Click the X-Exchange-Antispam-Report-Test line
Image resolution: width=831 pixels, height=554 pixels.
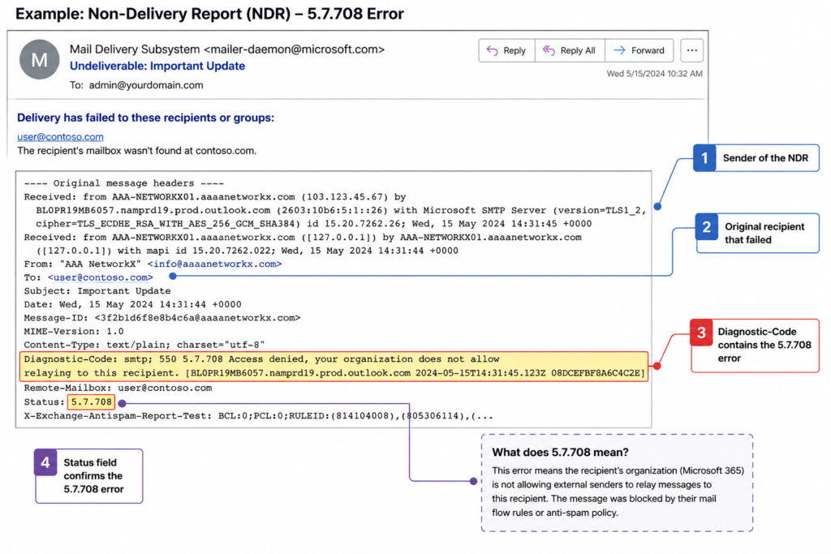pos(259,416)
